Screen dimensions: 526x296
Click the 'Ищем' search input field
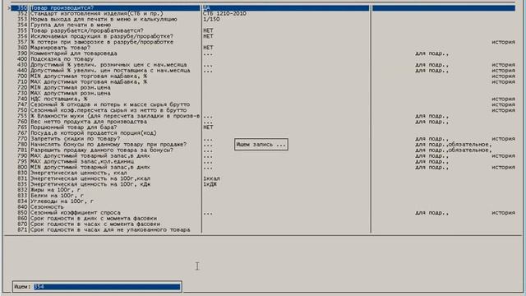[107, 287]
